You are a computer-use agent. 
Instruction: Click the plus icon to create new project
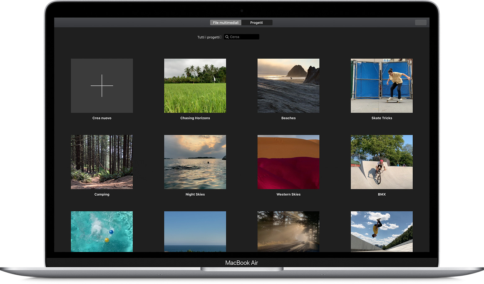click(102, 86)
